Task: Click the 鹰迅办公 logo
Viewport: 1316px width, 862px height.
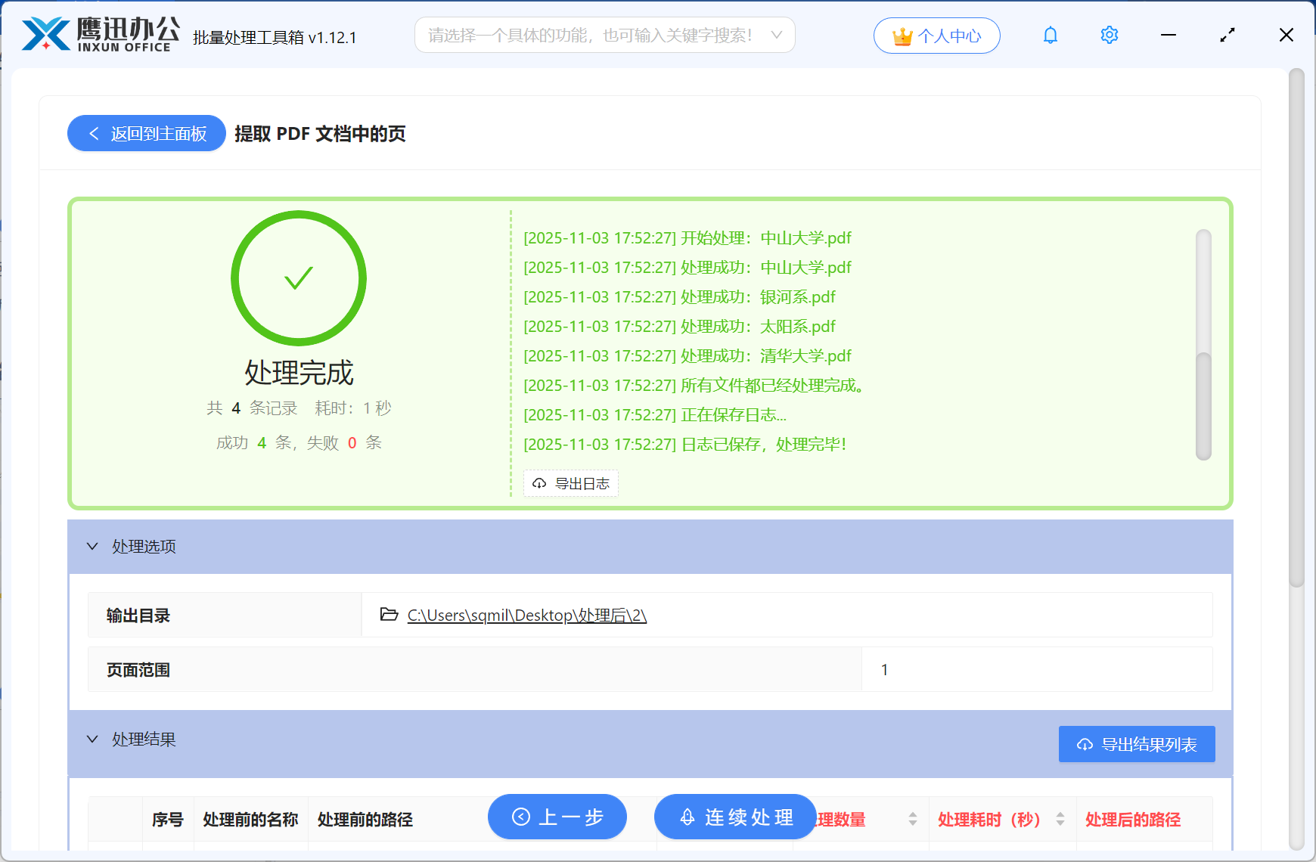Action: [x=97, y=32]
